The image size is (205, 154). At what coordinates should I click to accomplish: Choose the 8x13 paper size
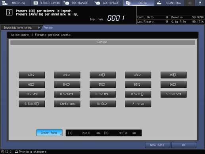(103, 104)
